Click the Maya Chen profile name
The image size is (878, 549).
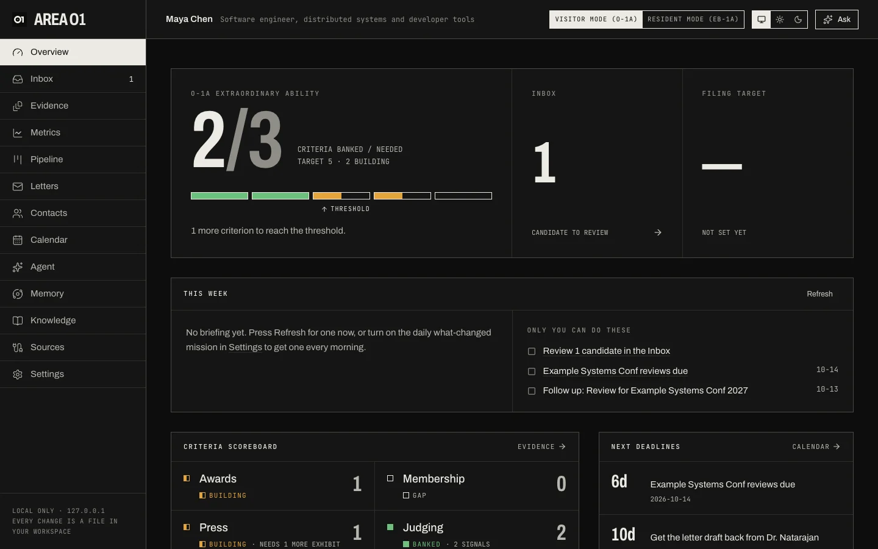[189, 20]
